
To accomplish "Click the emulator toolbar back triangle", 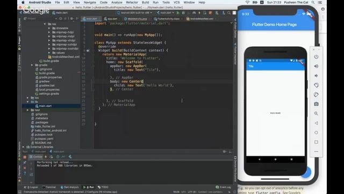I will click(316, 123).
